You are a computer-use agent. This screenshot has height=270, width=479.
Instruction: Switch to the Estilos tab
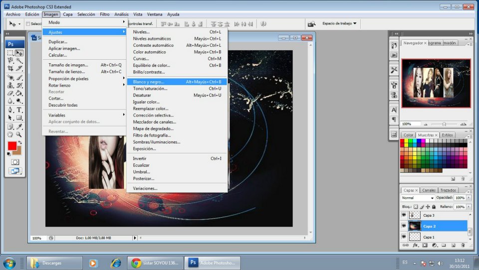(x=447, y=135)
